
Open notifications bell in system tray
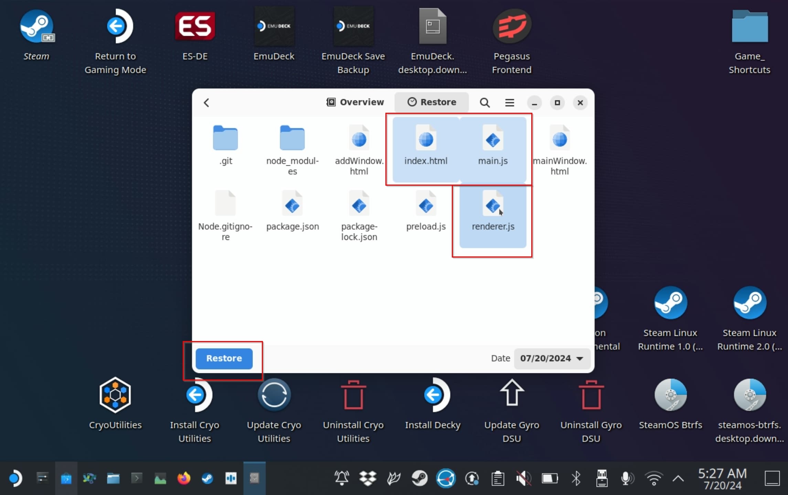coord(342,478)
